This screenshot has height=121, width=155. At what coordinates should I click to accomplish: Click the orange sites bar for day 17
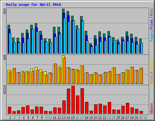pos(83,75)
